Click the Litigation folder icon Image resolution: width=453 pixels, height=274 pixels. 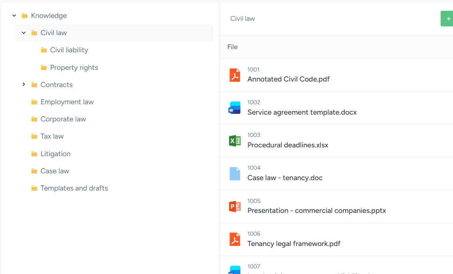(x=34, y=154)
